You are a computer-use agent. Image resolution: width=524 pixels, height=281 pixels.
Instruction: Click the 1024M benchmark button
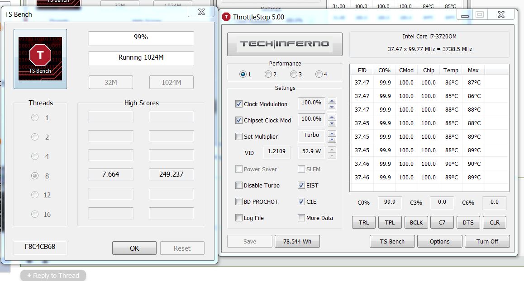coord(171,82)
